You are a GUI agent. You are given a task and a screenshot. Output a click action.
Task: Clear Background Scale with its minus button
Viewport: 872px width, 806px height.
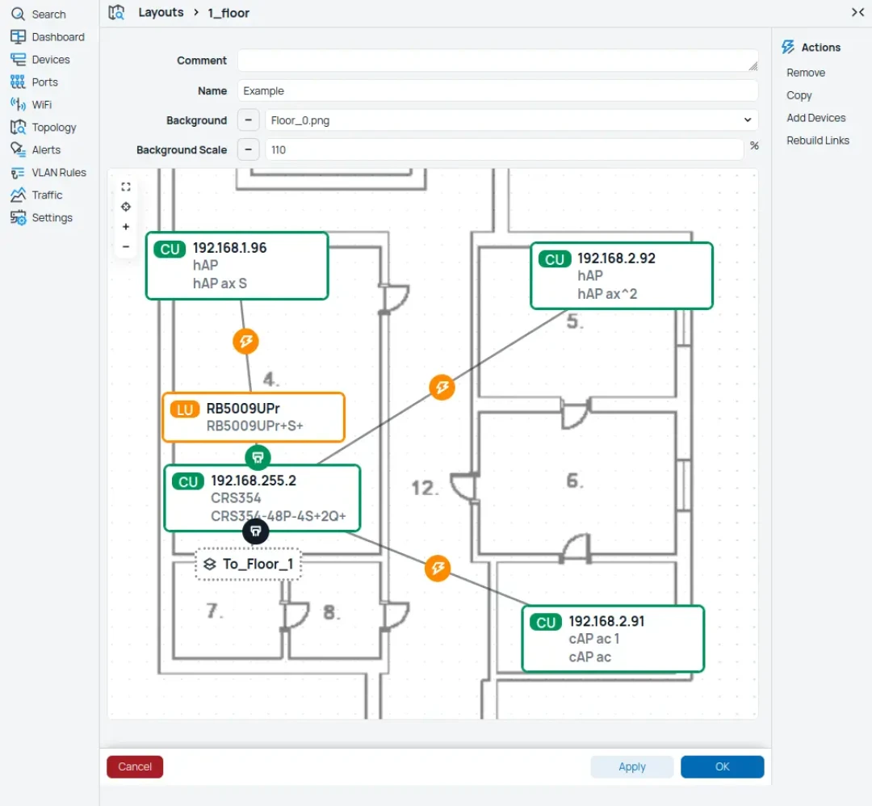(249, 149)
